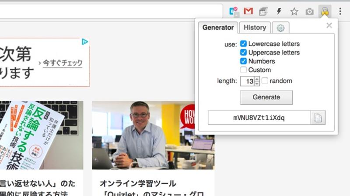Click the AdChoices ad info icon
This screenshot has height=196, width=350.
click(85, 42)
